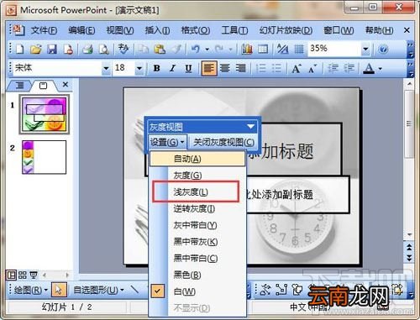Select the line drawing tool
The width and height of the screenshot is (420, 320).
pos(135,289)
